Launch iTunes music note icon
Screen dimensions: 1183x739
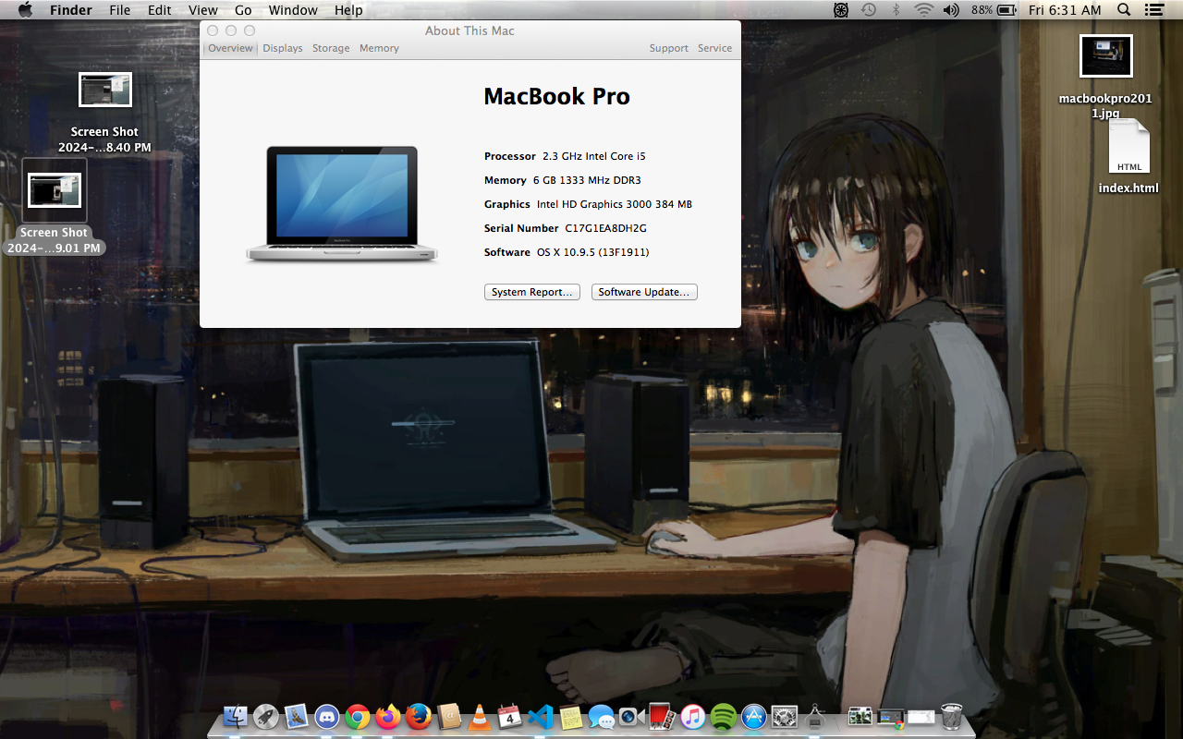click(x=693, y=716)
